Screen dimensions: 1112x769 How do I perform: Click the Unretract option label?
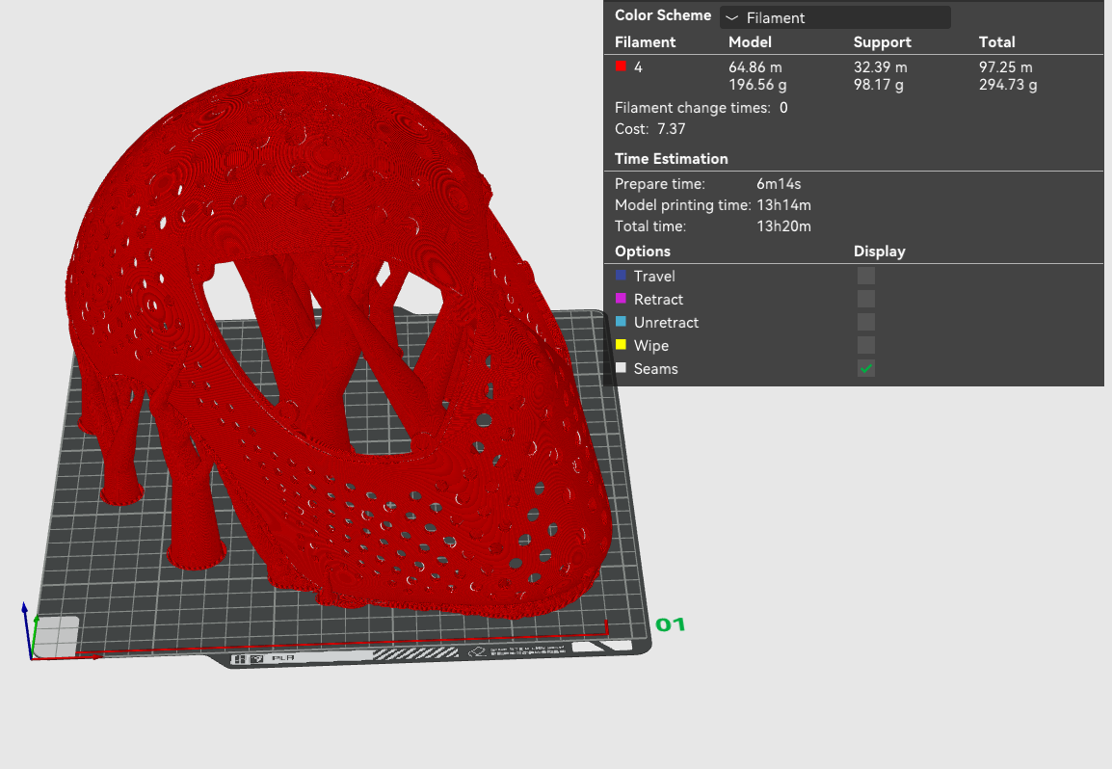[666, 322]
